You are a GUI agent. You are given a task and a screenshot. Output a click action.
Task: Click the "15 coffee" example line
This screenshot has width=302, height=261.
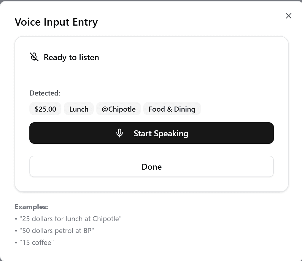click(36, 243)
